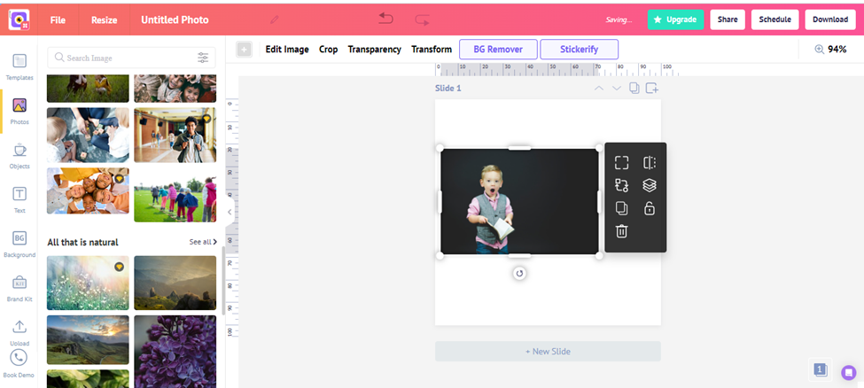
Task: Add a new slide with plus icon
Action: click(x=652, y=89)
